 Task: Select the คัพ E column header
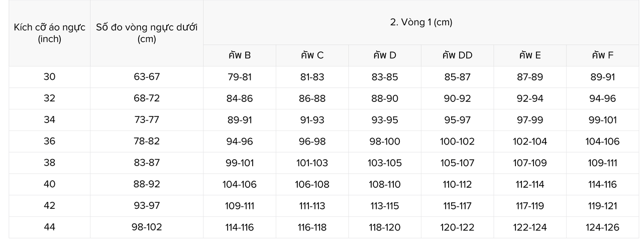pyautogui.click(x=530, y=55)
